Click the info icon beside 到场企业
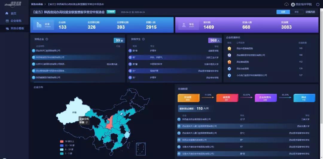 coord(47,39)
